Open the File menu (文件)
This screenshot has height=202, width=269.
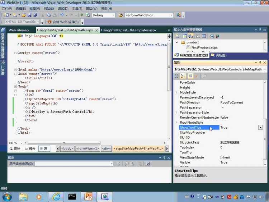[7, 9]
